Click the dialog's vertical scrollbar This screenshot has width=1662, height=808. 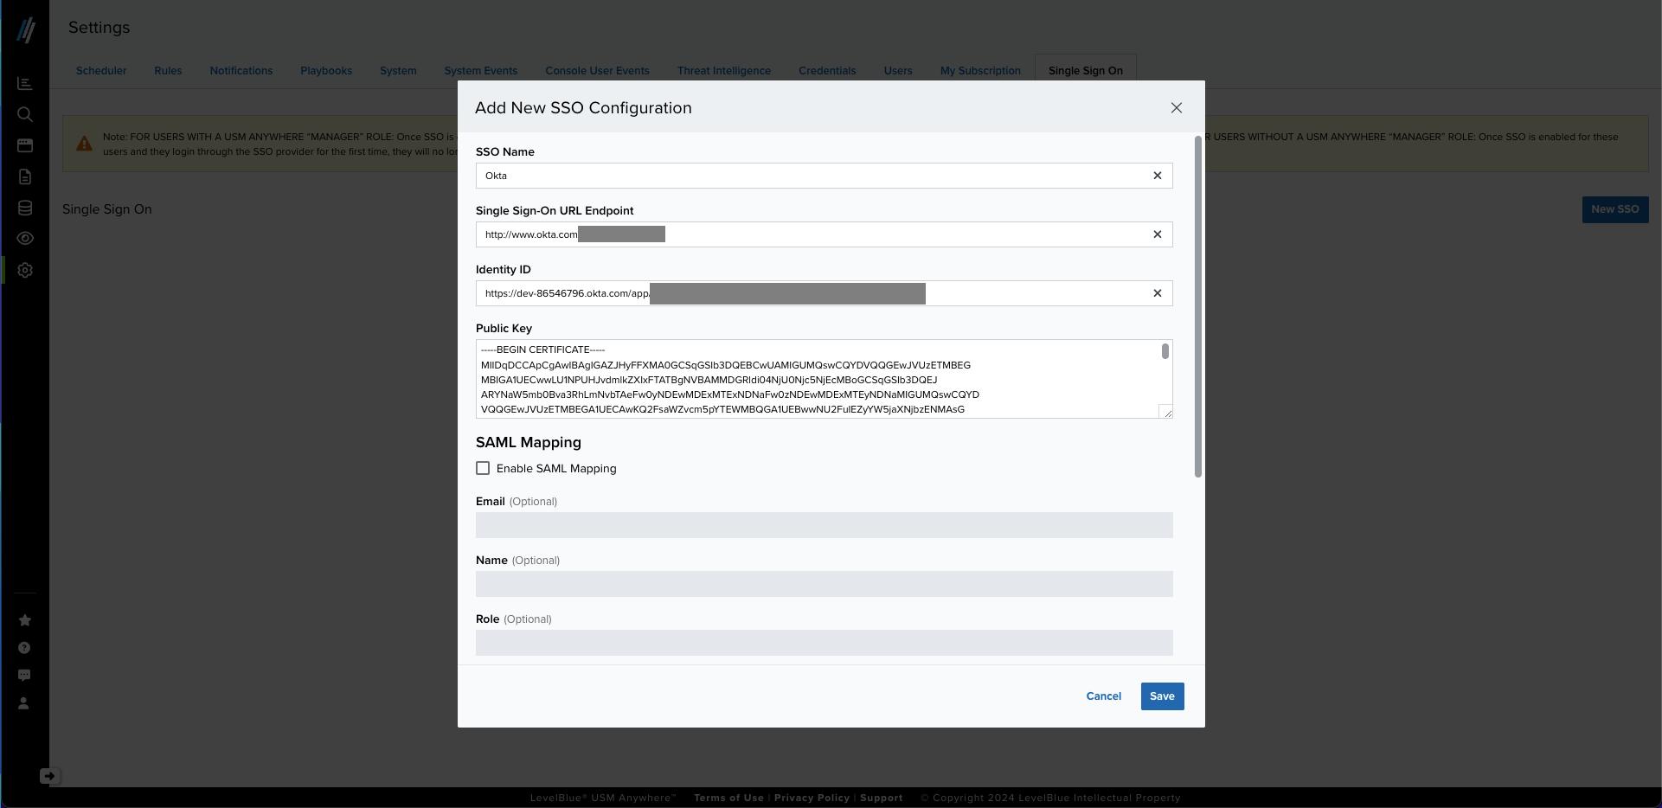point(1198,306)
